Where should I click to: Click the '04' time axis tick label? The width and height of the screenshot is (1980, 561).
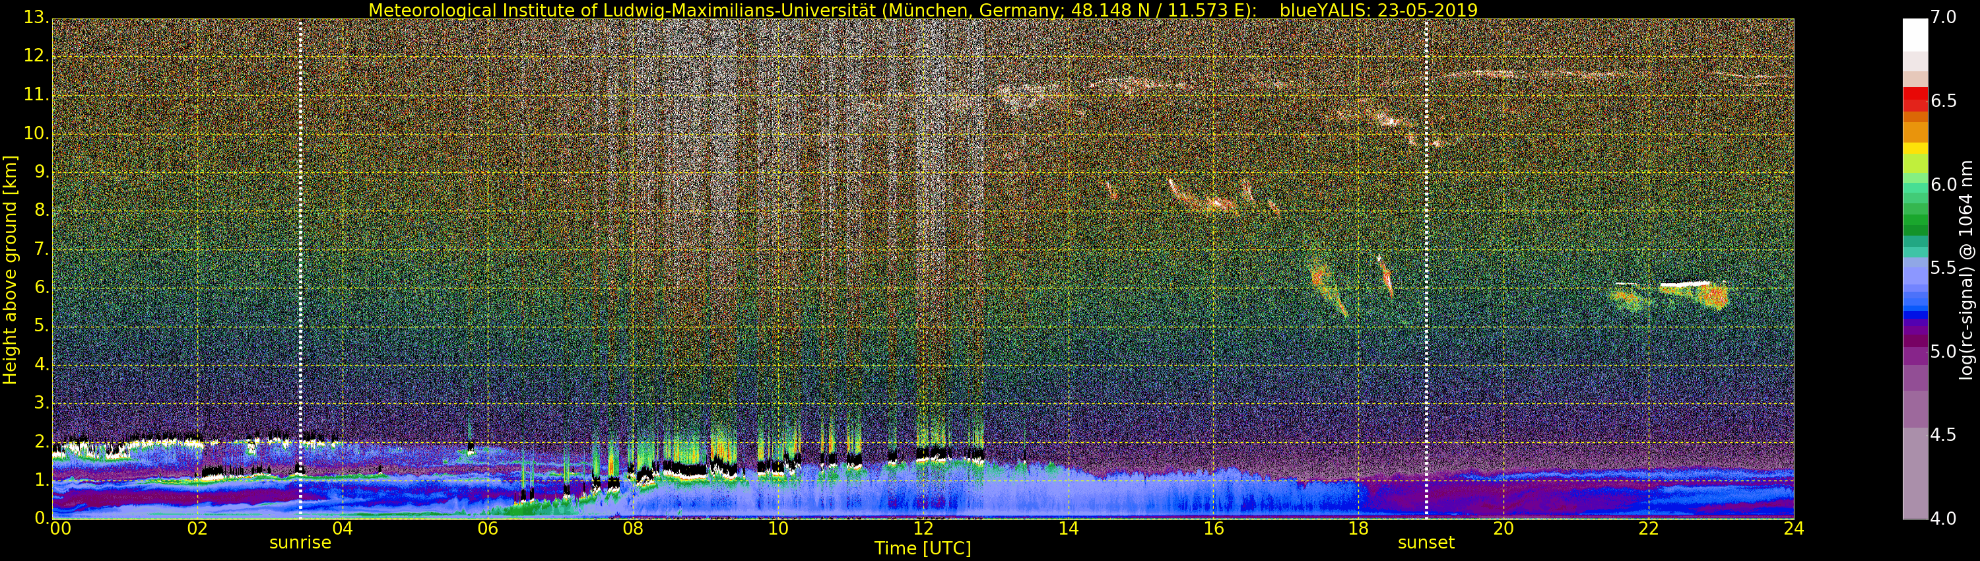coord(342,529)
